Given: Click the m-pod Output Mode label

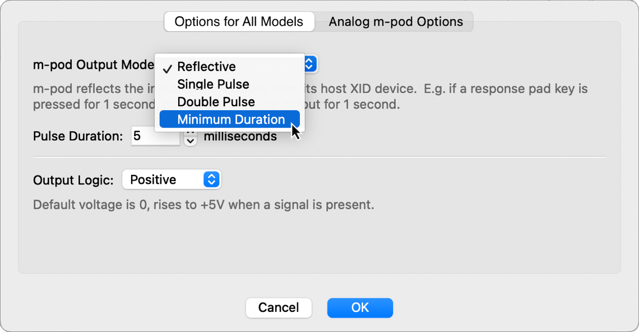Looking at the screenshot, I should pyautogui.click(x=93, y=65).
